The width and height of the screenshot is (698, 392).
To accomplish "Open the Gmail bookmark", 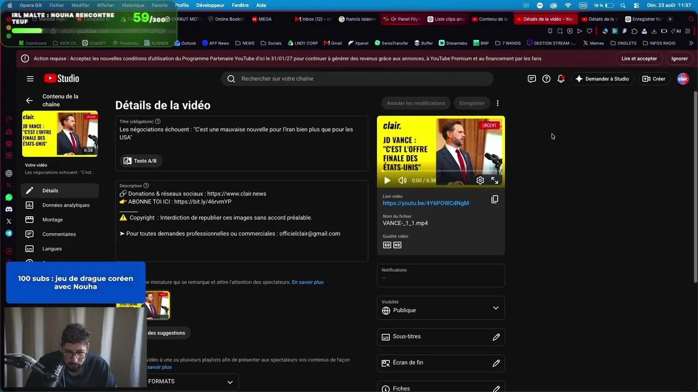I will tap(333, 43).
